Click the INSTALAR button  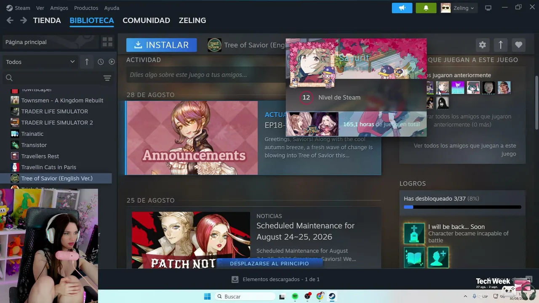tap(162, 45)
